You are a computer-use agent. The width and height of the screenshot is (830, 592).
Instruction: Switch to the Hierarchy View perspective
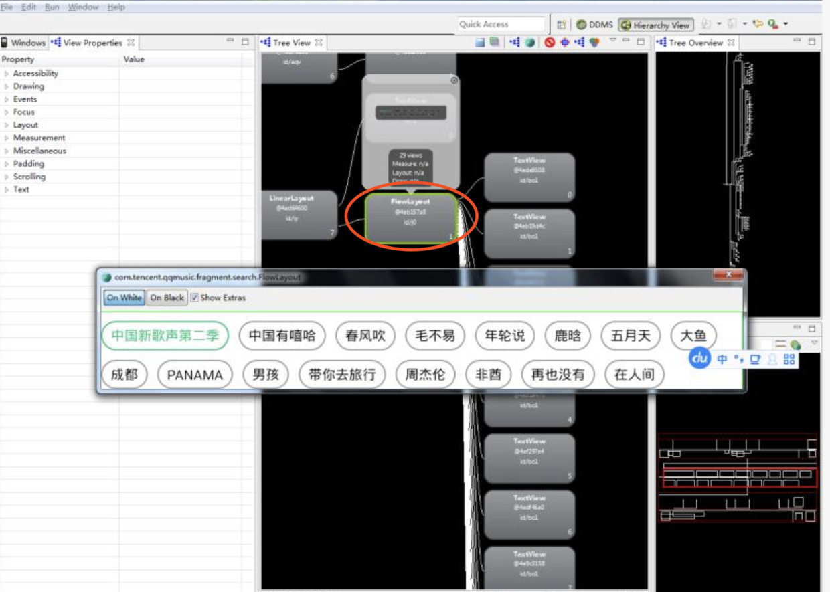pos(655,25)
